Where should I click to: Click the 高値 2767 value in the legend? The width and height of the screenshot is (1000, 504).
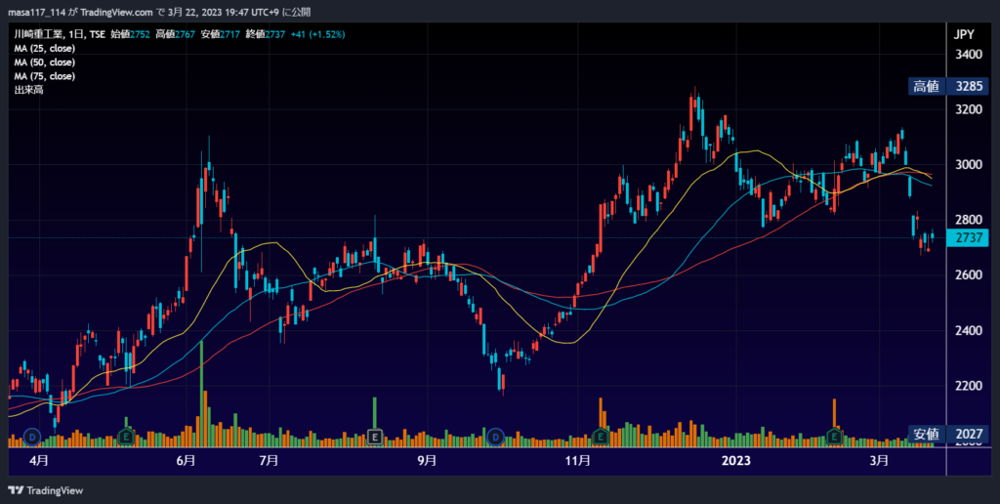click(x=176, y=34)
